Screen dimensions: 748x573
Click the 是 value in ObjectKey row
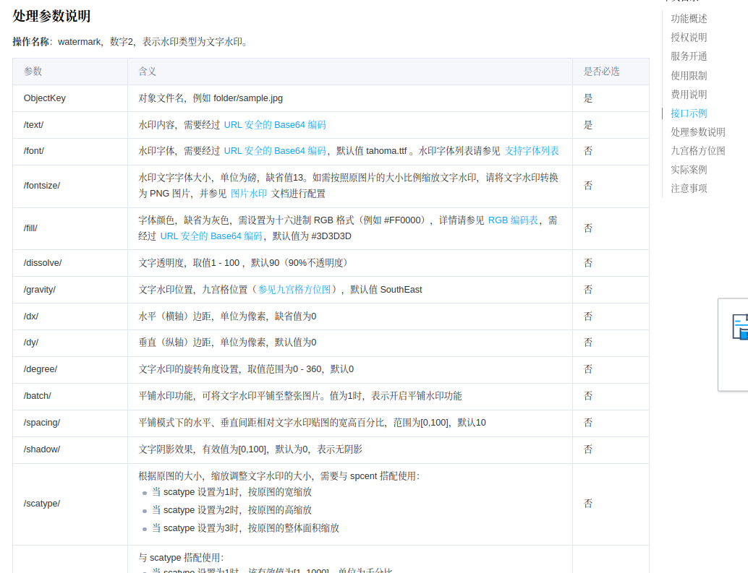pyautogui.click(x=587, y=98)
